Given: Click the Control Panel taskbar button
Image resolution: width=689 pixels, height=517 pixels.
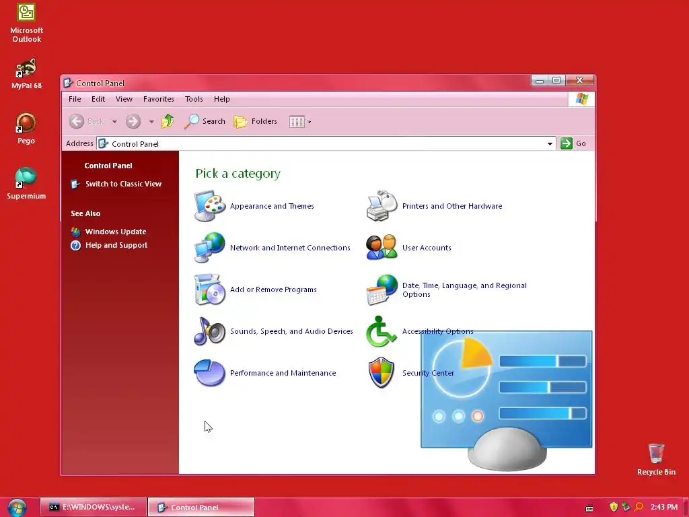Looking at the screenshot, I should point(201,507).
